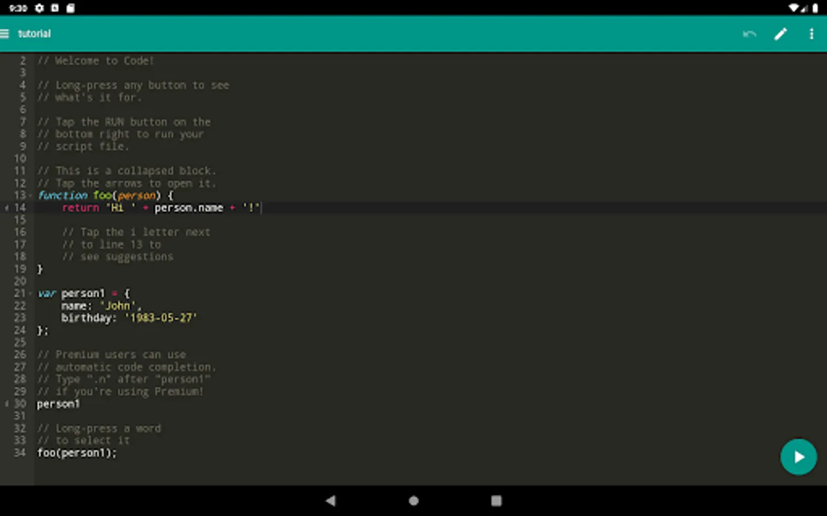
Task: Tap the settings gear in status bar
Action: coord(39,8)
